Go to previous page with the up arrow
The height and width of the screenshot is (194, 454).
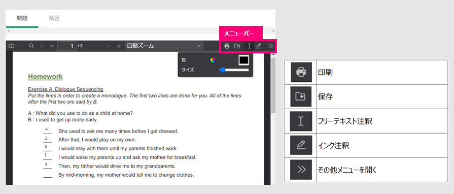(42, 46)
